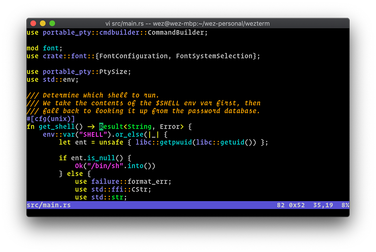Click the #[cfg(unix)] attribute
This screenshot has width=376, height=252.
[x=51, y=119]
